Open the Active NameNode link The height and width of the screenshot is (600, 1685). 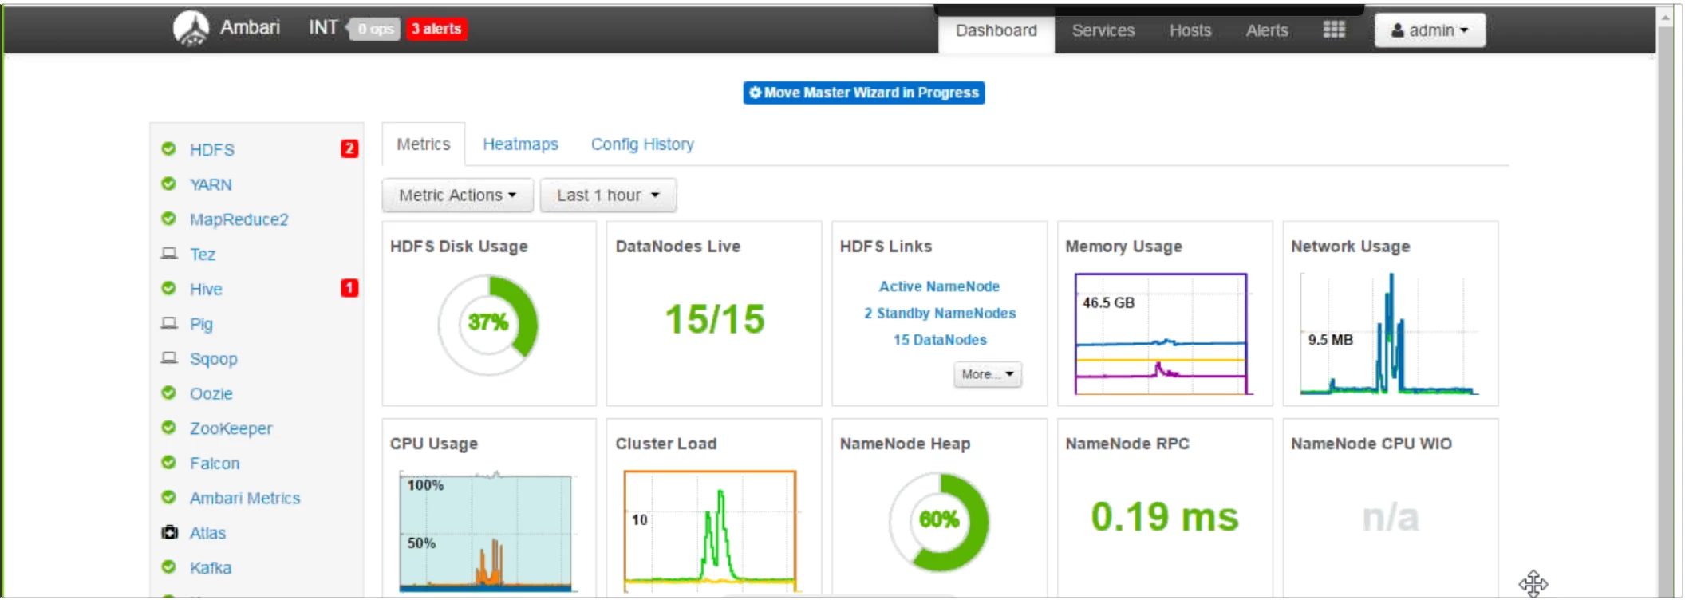point(939,286)
